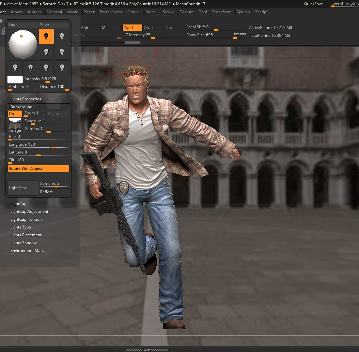Toggle the active orange light bulb
The height and width of the screenshot is (352, 359).
click(46, 37)
